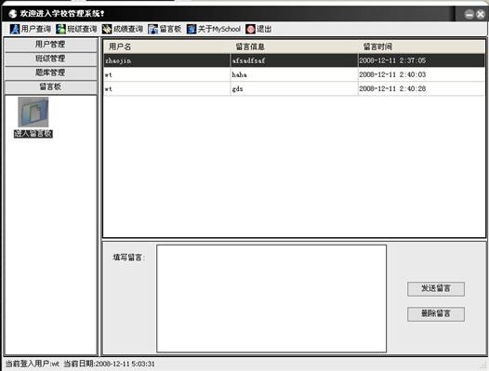Click the app logo in title bar
The image size is (489, 371).
[12, 14]
